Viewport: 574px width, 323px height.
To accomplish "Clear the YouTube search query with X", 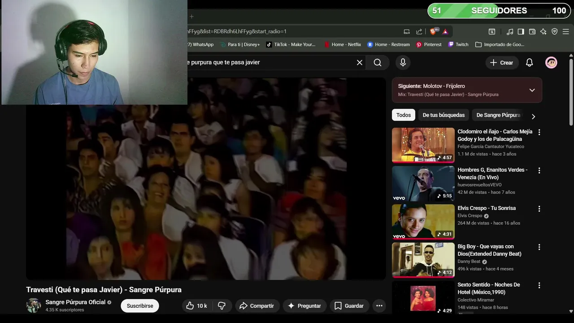I will point(360,62).
